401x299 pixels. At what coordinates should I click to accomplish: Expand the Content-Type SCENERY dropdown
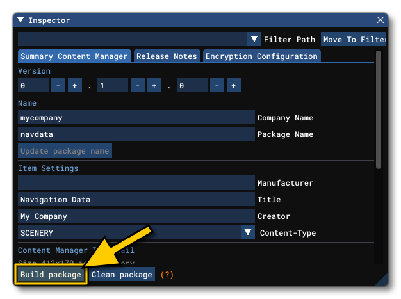[x=248, y=233]
